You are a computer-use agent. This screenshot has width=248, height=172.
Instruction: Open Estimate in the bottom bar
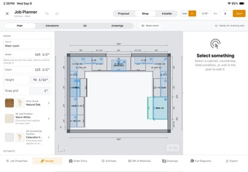click(109, 161)
